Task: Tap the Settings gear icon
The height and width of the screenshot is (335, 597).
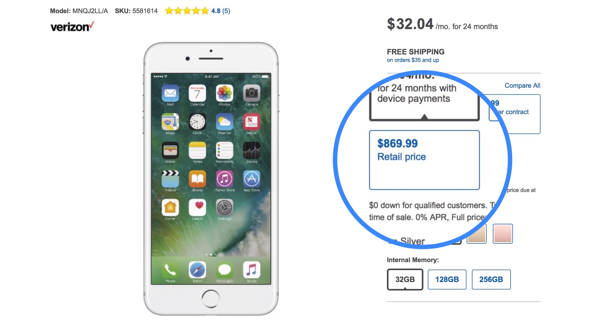Action: coord(224,207)
